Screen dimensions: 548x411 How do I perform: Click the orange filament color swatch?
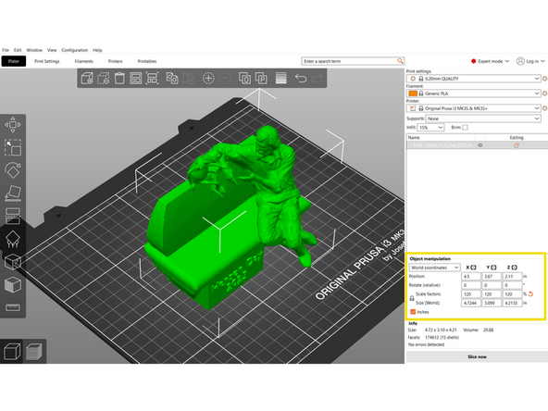(413, 93)
